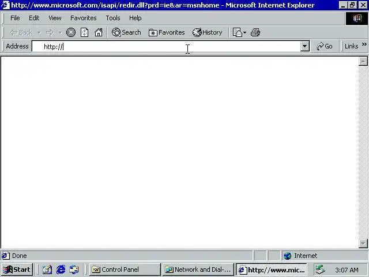This screenshot has height=277, width=369.
Task: Open the Start menu
Action: pyautogui.click(x=17, y=269)
